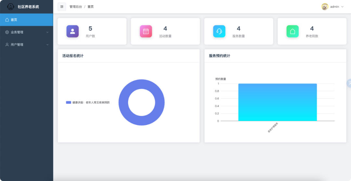Click the home icon beside 首页
The height and width of the screenshot is (181, 351).
(7, 20)
